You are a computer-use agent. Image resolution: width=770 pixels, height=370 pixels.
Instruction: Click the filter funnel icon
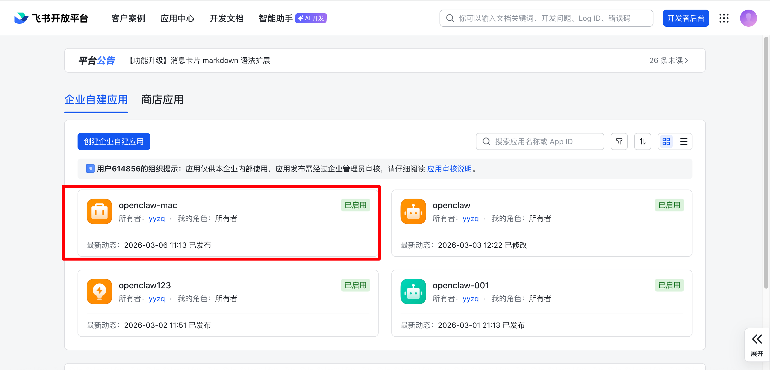(619, 141)
